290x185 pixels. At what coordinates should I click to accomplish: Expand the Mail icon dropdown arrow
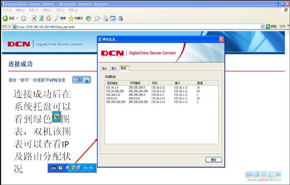(101, 18)
